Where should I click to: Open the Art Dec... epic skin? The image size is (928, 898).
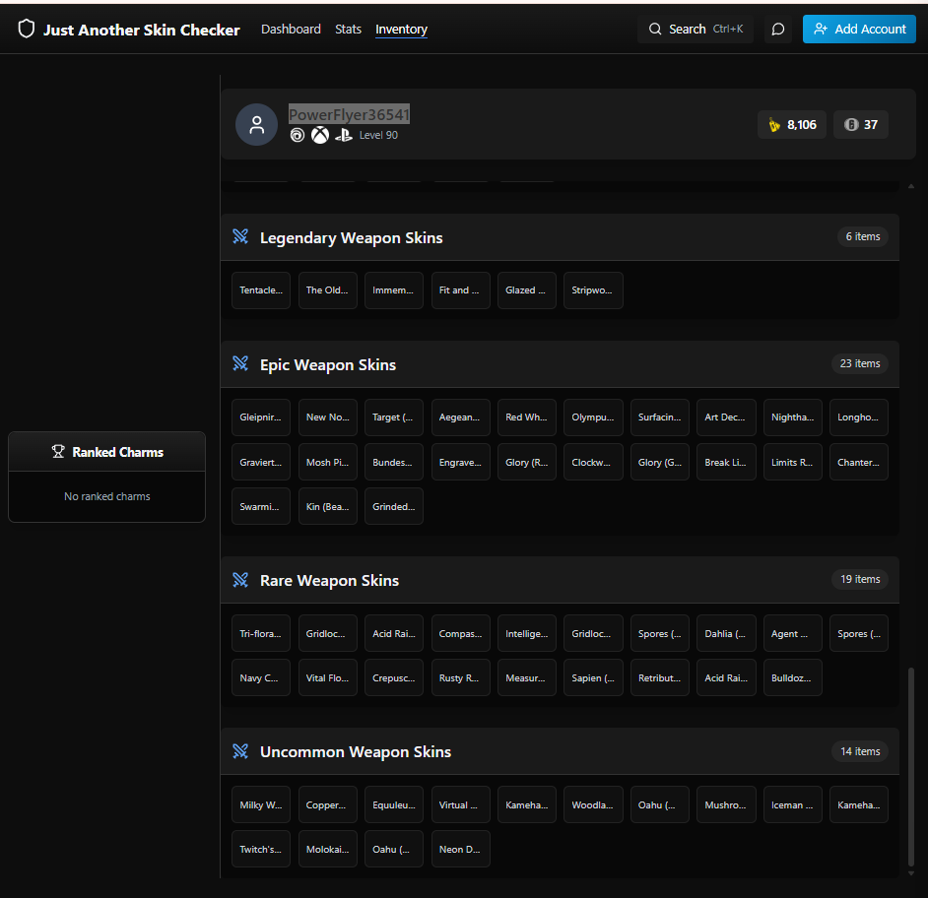point(726,417)
